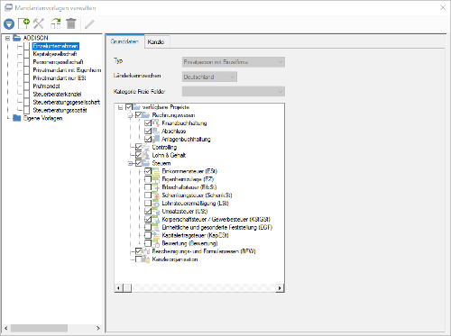This screenshot has height=336, width=451.
Task: Toggle the Steuern folder checkbox
Action: (138, 163)
